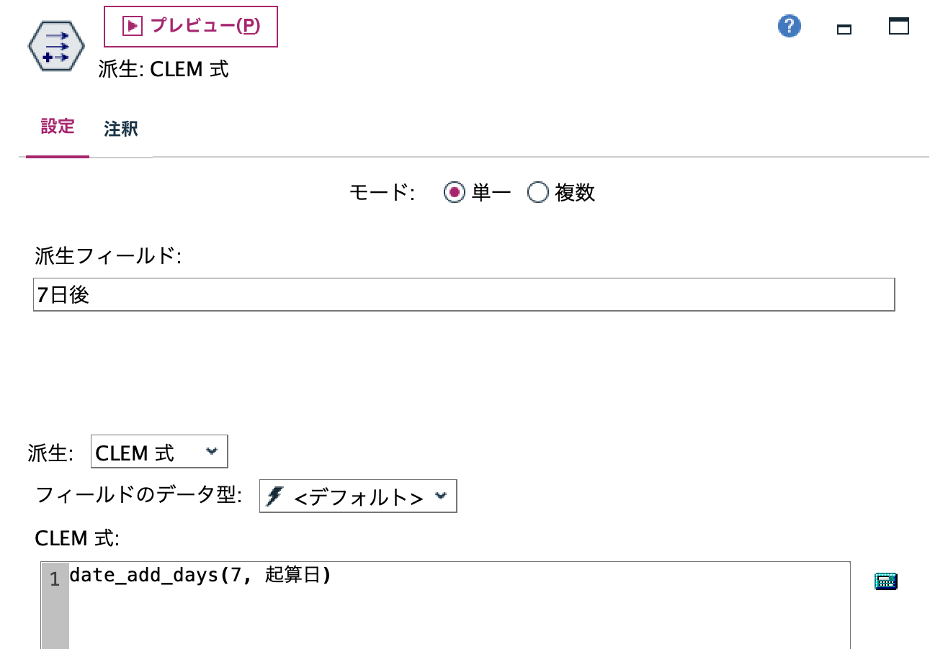Open help via the blue question mark icon

tap(788, 25)
